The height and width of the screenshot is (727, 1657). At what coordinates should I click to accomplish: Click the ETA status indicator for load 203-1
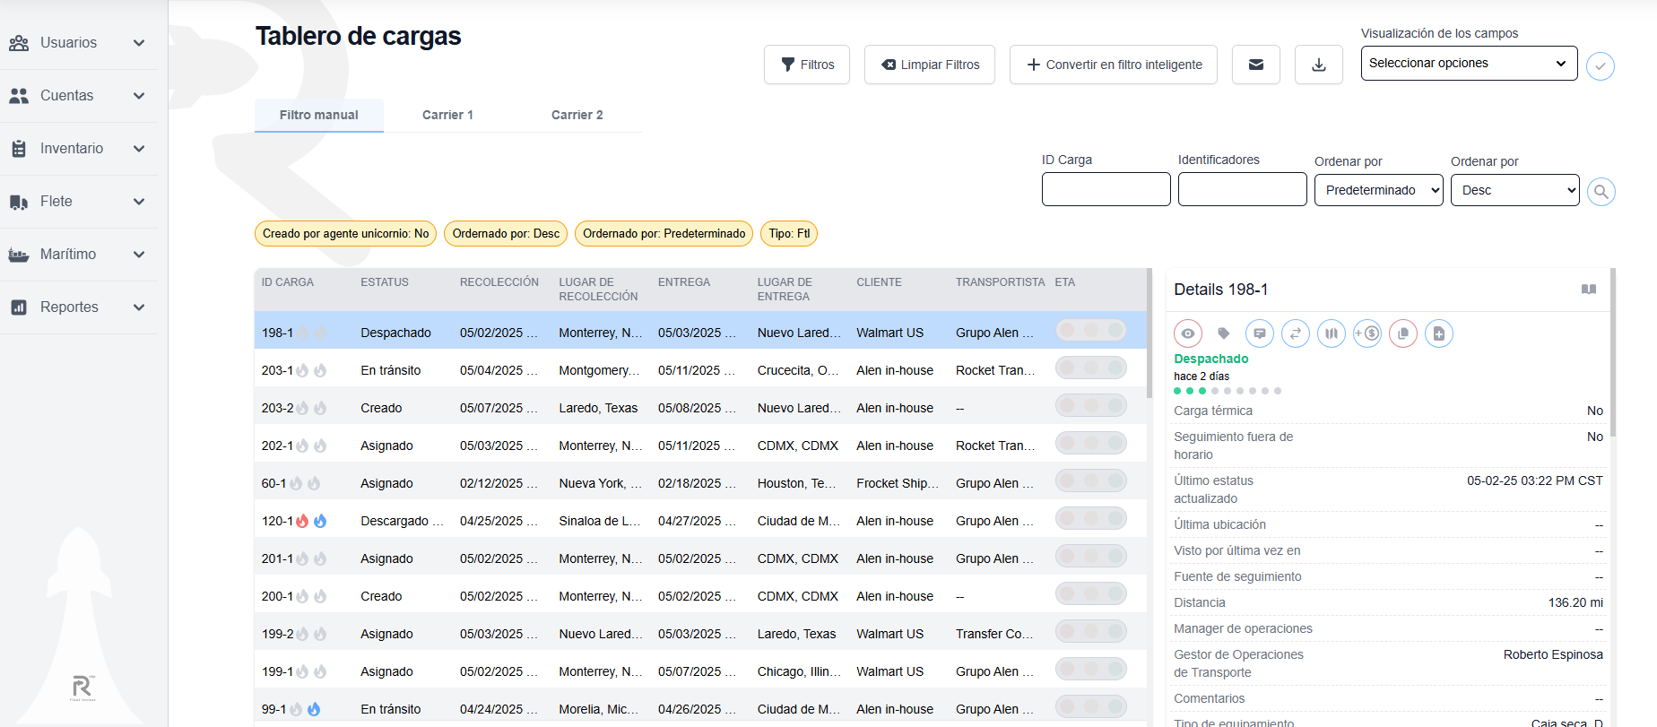tap(1090, 368)
